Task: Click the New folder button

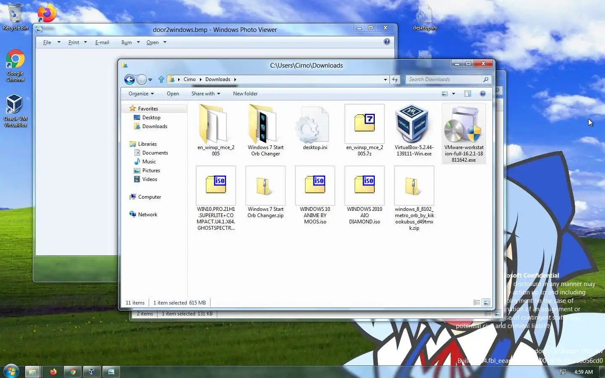Action: pyautogui.click(x=245, y=94)
